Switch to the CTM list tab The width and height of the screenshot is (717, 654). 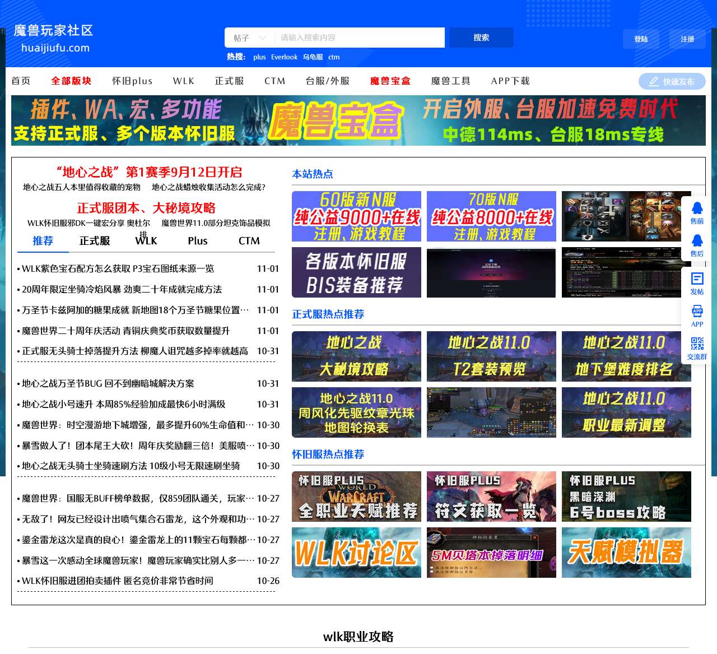[x=249, y=240]
